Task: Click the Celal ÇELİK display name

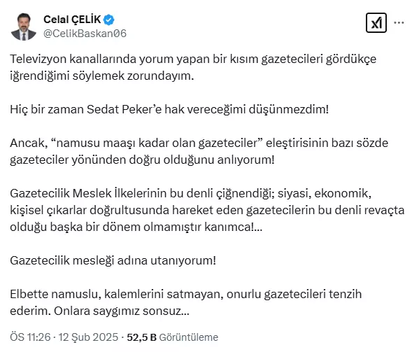Action: tap(72, 20)
